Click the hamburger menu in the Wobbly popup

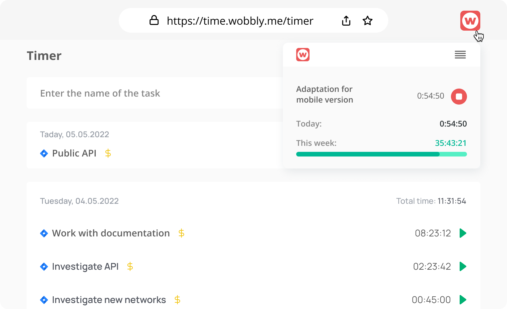tap(460, 54)
